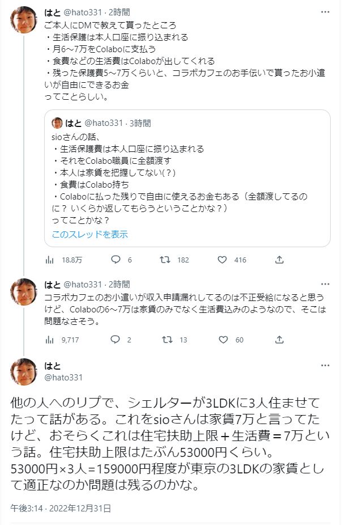342x525 pixels.
Task: Open the quoted tweet's small avatar
Action: (x=57, y=123)
